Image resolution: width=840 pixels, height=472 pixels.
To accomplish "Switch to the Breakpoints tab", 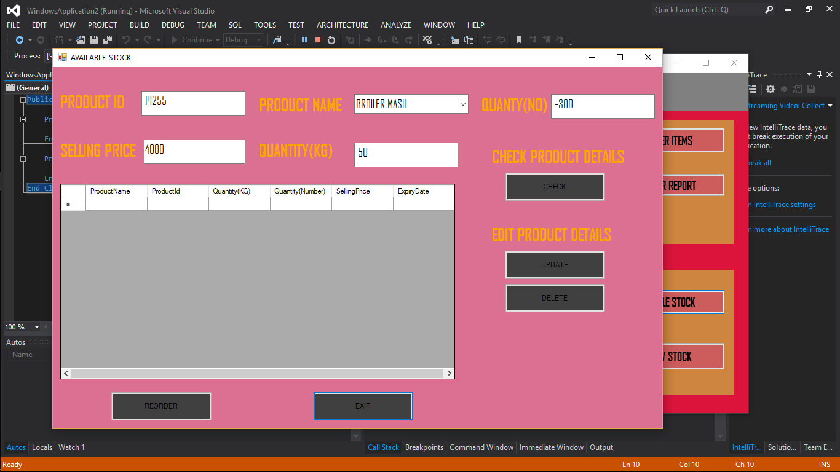I will pos(424,447).
